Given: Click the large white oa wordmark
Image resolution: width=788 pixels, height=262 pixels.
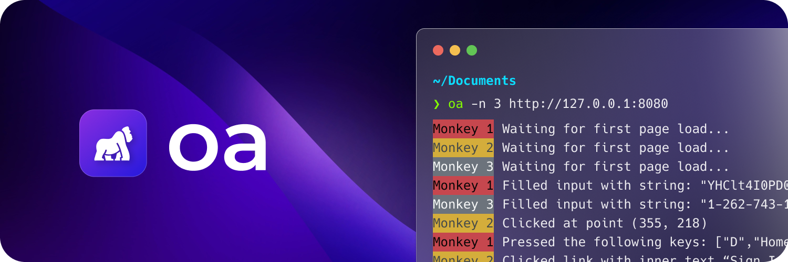Looking at the screenshot, I should pyautogui.click(x=217, y=147).
